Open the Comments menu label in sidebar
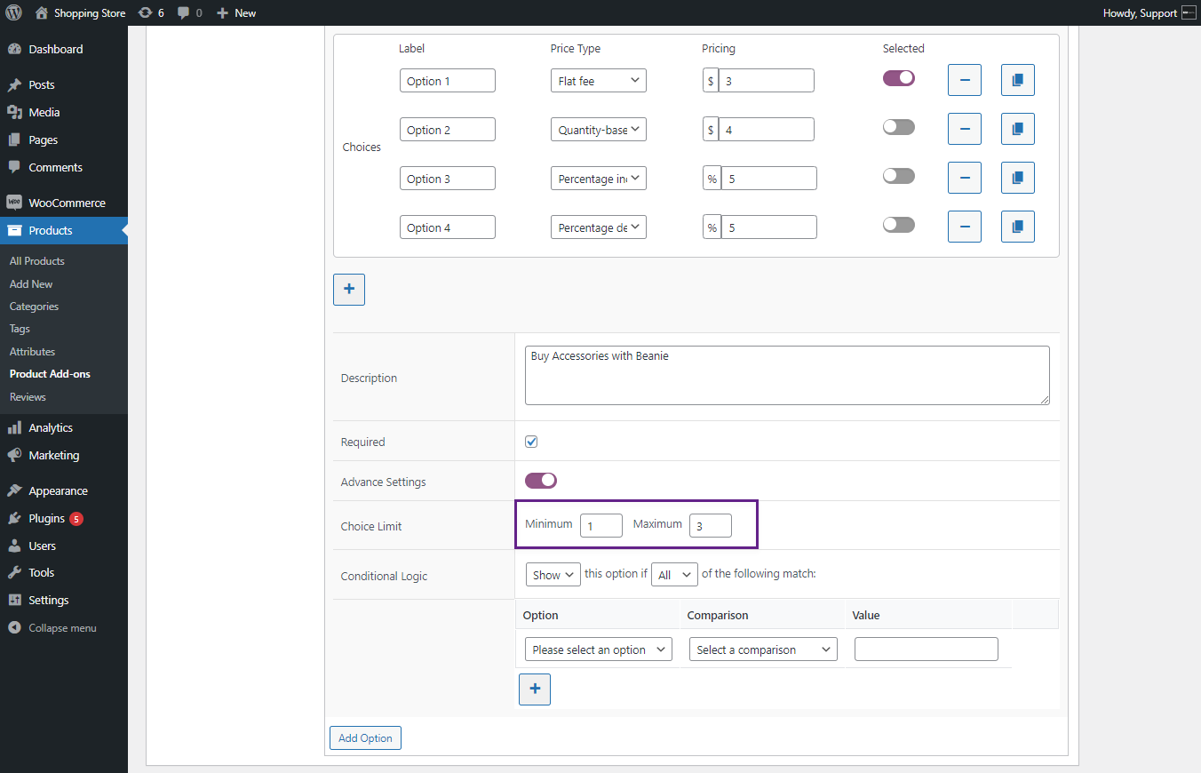The width and height of the screenshot is (1201, 773). (x=55, y=167)
